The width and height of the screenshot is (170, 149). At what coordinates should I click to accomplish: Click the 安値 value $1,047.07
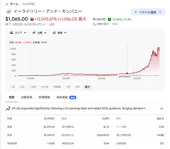coord(49,135)
